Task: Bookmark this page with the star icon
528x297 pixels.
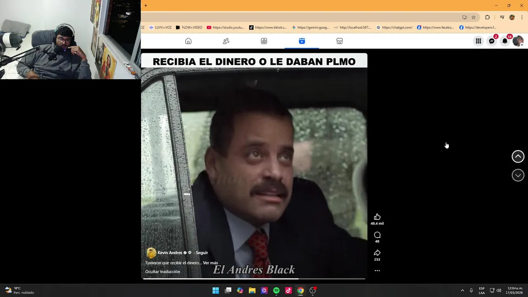Action: click(x=474, y=17)
